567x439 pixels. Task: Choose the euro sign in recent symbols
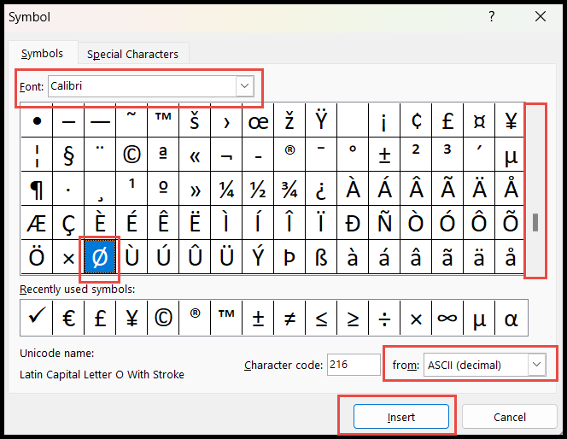click(x=68, y=318)
